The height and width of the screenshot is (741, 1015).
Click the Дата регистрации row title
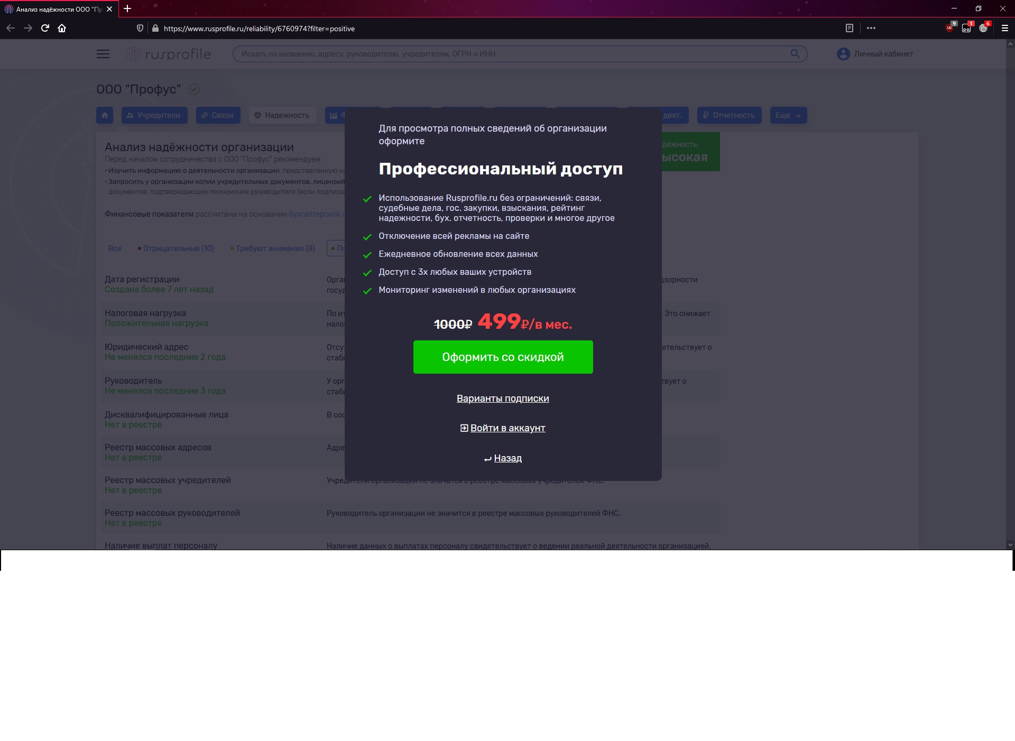pos(142,280)
